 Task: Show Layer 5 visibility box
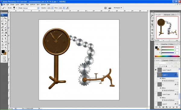coord(156,104)
